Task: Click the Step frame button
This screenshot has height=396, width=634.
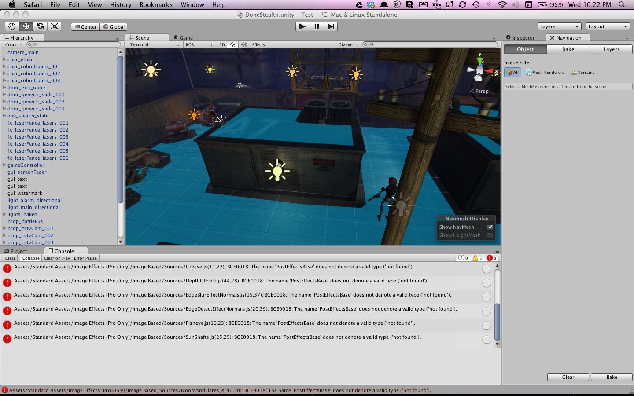Action: click(331, 26)
